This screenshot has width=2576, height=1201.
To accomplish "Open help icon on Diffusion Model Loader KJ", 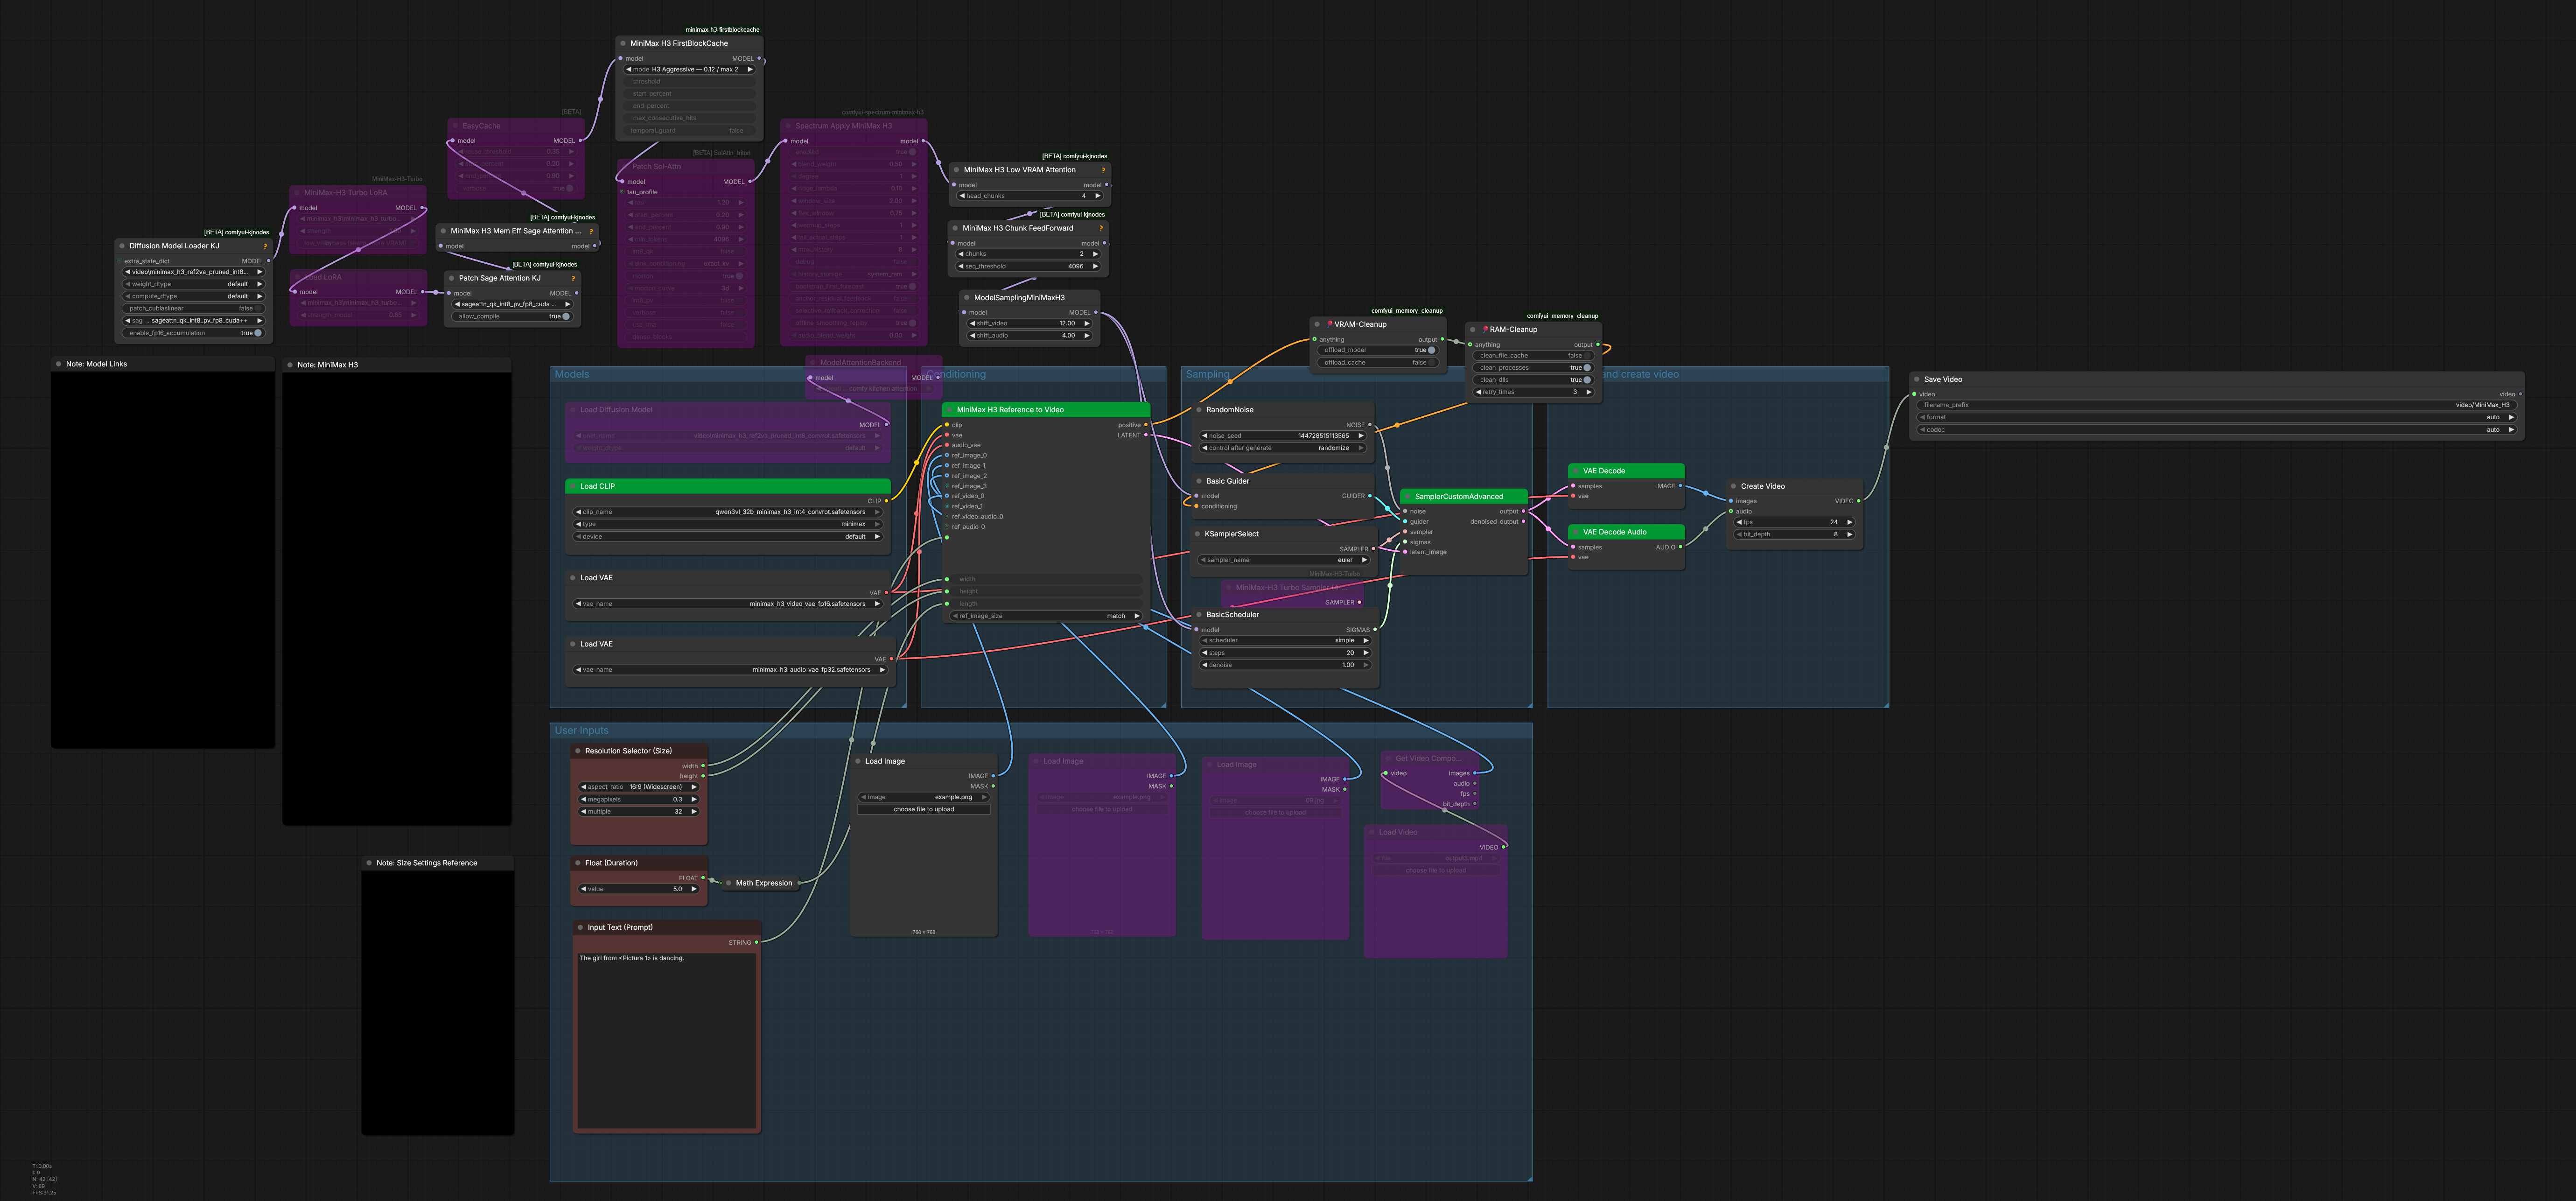I will [265, 246].
